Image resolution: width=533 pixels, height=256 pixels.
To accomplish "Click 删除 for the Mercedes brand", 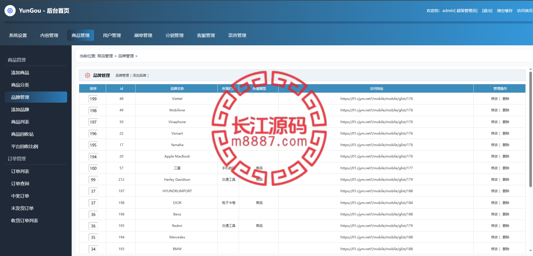I will (506, 237).
